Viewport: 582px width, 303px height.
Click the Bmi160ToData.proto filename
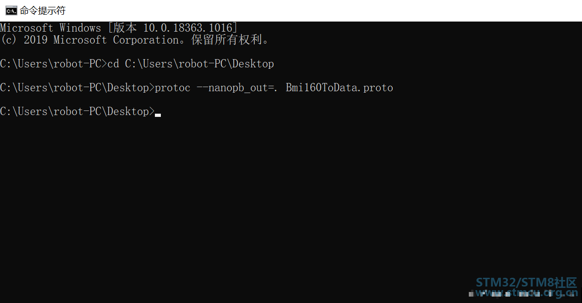[339, 88]
